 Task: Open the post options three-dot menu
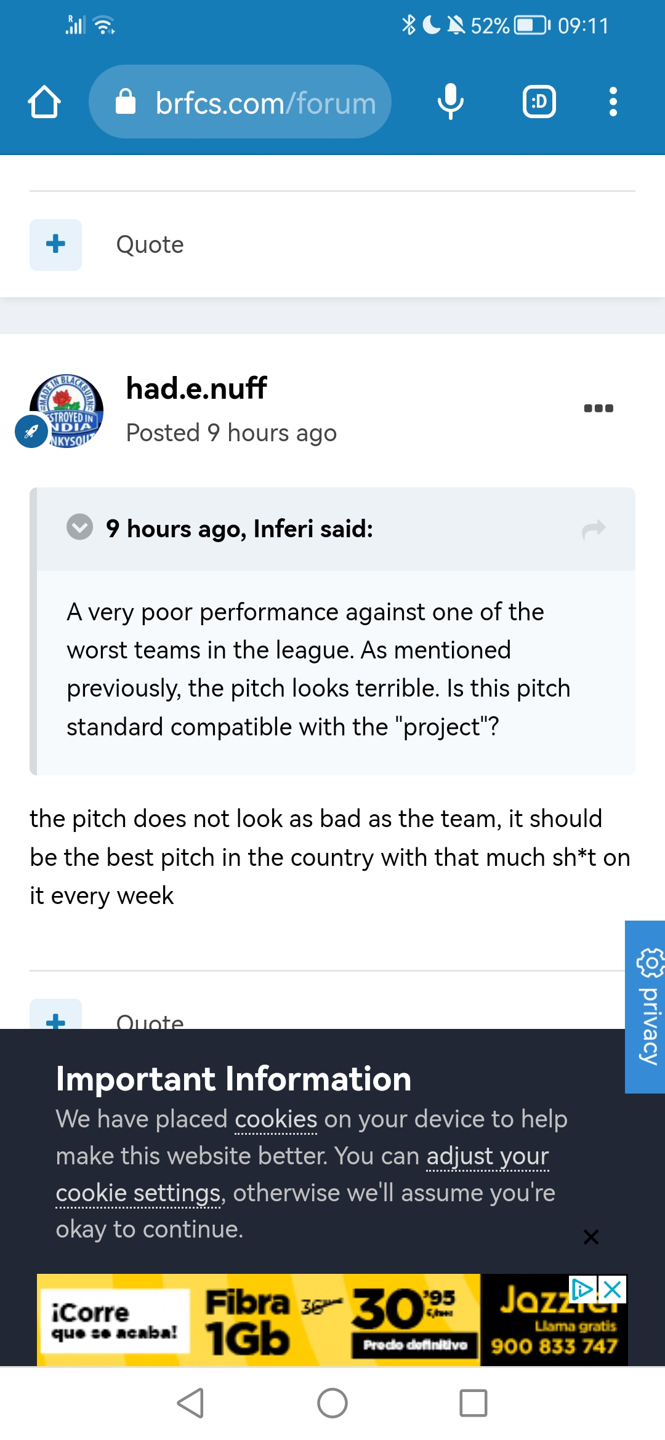click(x=598, y=408)
